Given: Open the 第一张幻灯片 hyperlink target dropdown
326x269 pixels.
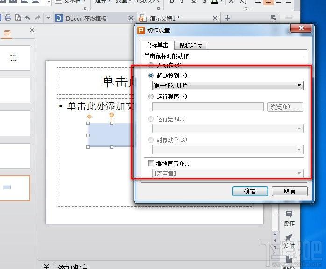Looking at the screenshot, I should (228, 85).
